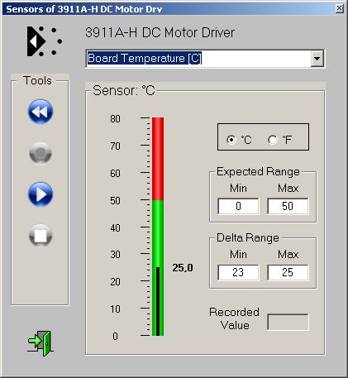Stop acquisition with the white square button
The height and width of the screenshot is (378, 348).
pos(41,236)
